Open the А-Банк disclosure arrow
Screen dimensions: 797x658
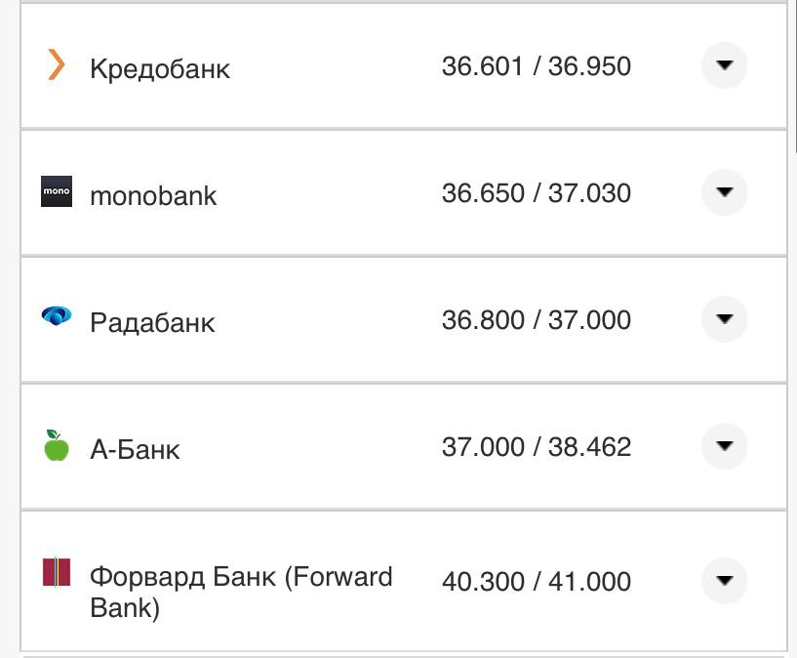point(723,444)
